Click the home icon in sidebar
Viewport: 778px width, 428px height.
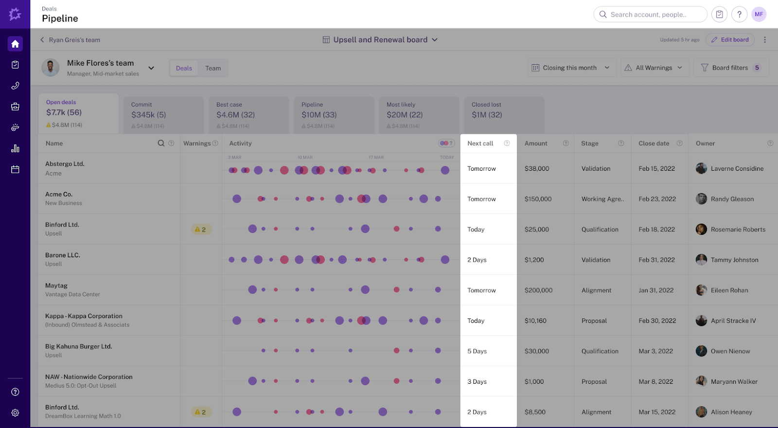point(15,44)
